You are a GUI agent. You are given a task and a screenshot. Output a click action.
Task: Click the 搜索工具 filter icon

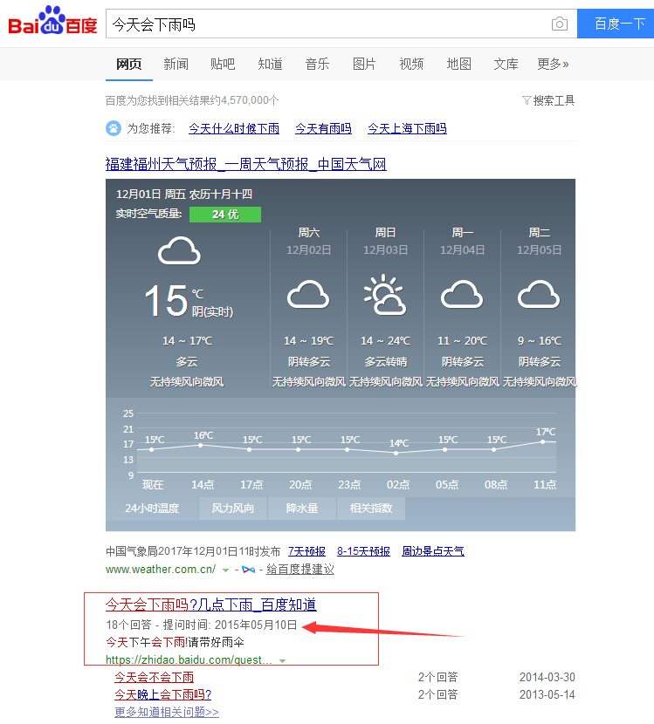[527, 100]
